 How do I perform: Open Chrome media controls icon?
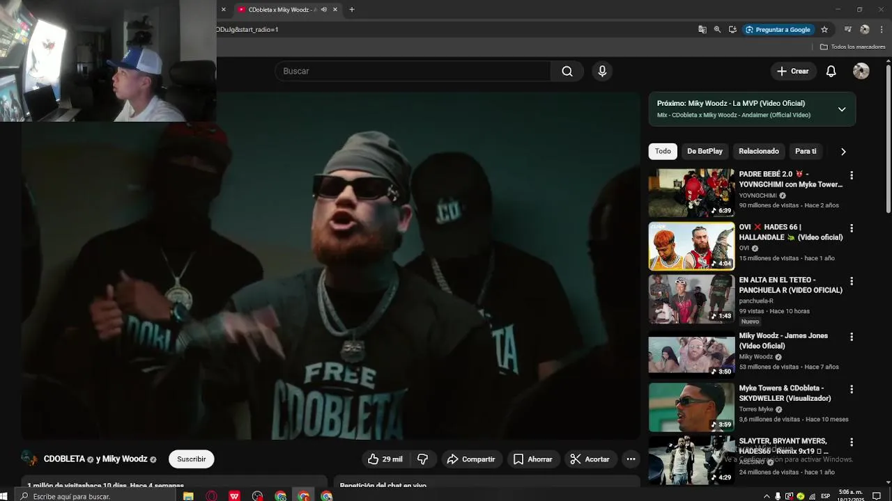coord(847,29)
